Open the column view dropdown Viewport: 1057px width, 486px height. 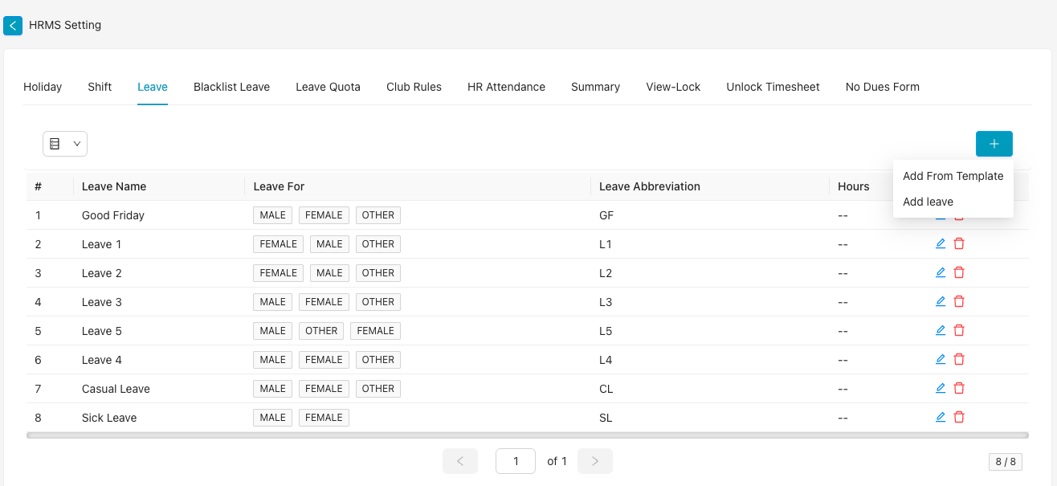(64, 143)
